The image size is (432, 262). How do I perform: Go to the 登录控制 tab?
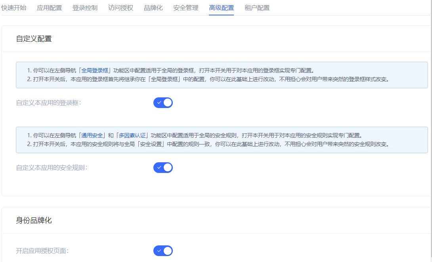[85, 8]
